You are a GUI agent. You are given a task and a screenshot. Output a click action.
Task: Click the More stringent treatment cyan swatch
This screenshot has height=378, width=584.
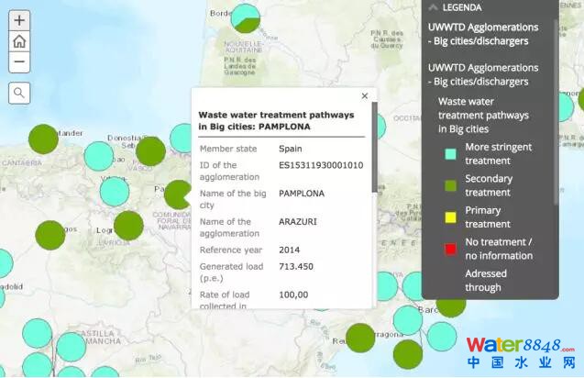pyautogui.click(x=450, y=154)
